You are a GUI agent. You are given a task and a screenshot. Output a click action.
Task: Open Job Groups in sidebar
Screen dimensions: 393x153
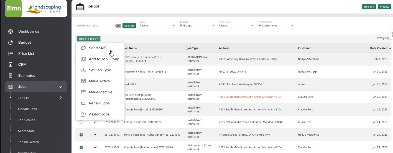[x=27, y=120]
